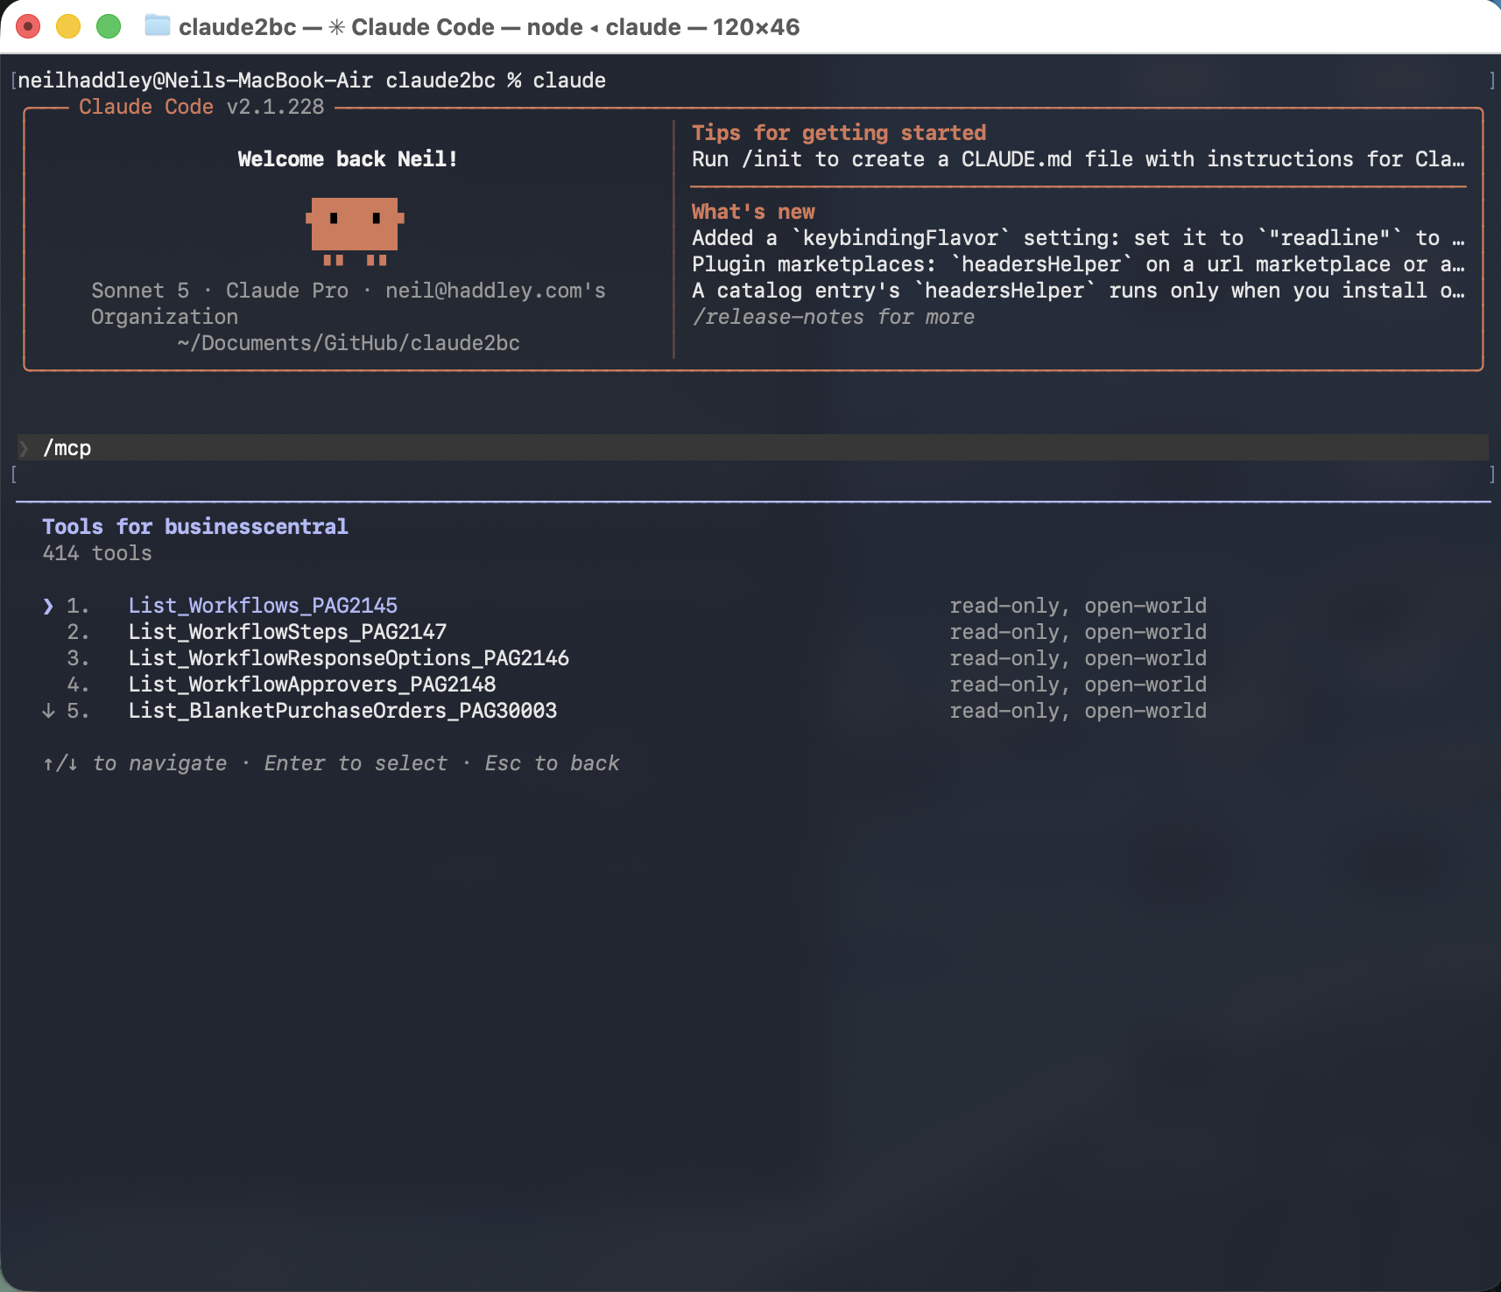Image resolution: width=1501 pixels, height=1292 pixels.
Task: Click the "Welcome back Neil!" text
Action: (348, 159)
